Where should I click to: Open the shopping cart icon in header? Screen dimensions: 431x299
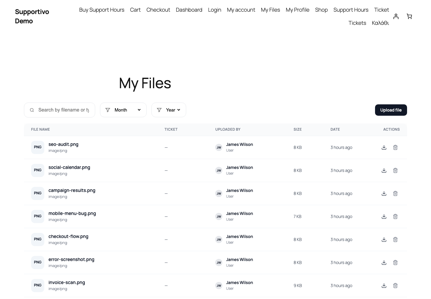coord(409,16)
